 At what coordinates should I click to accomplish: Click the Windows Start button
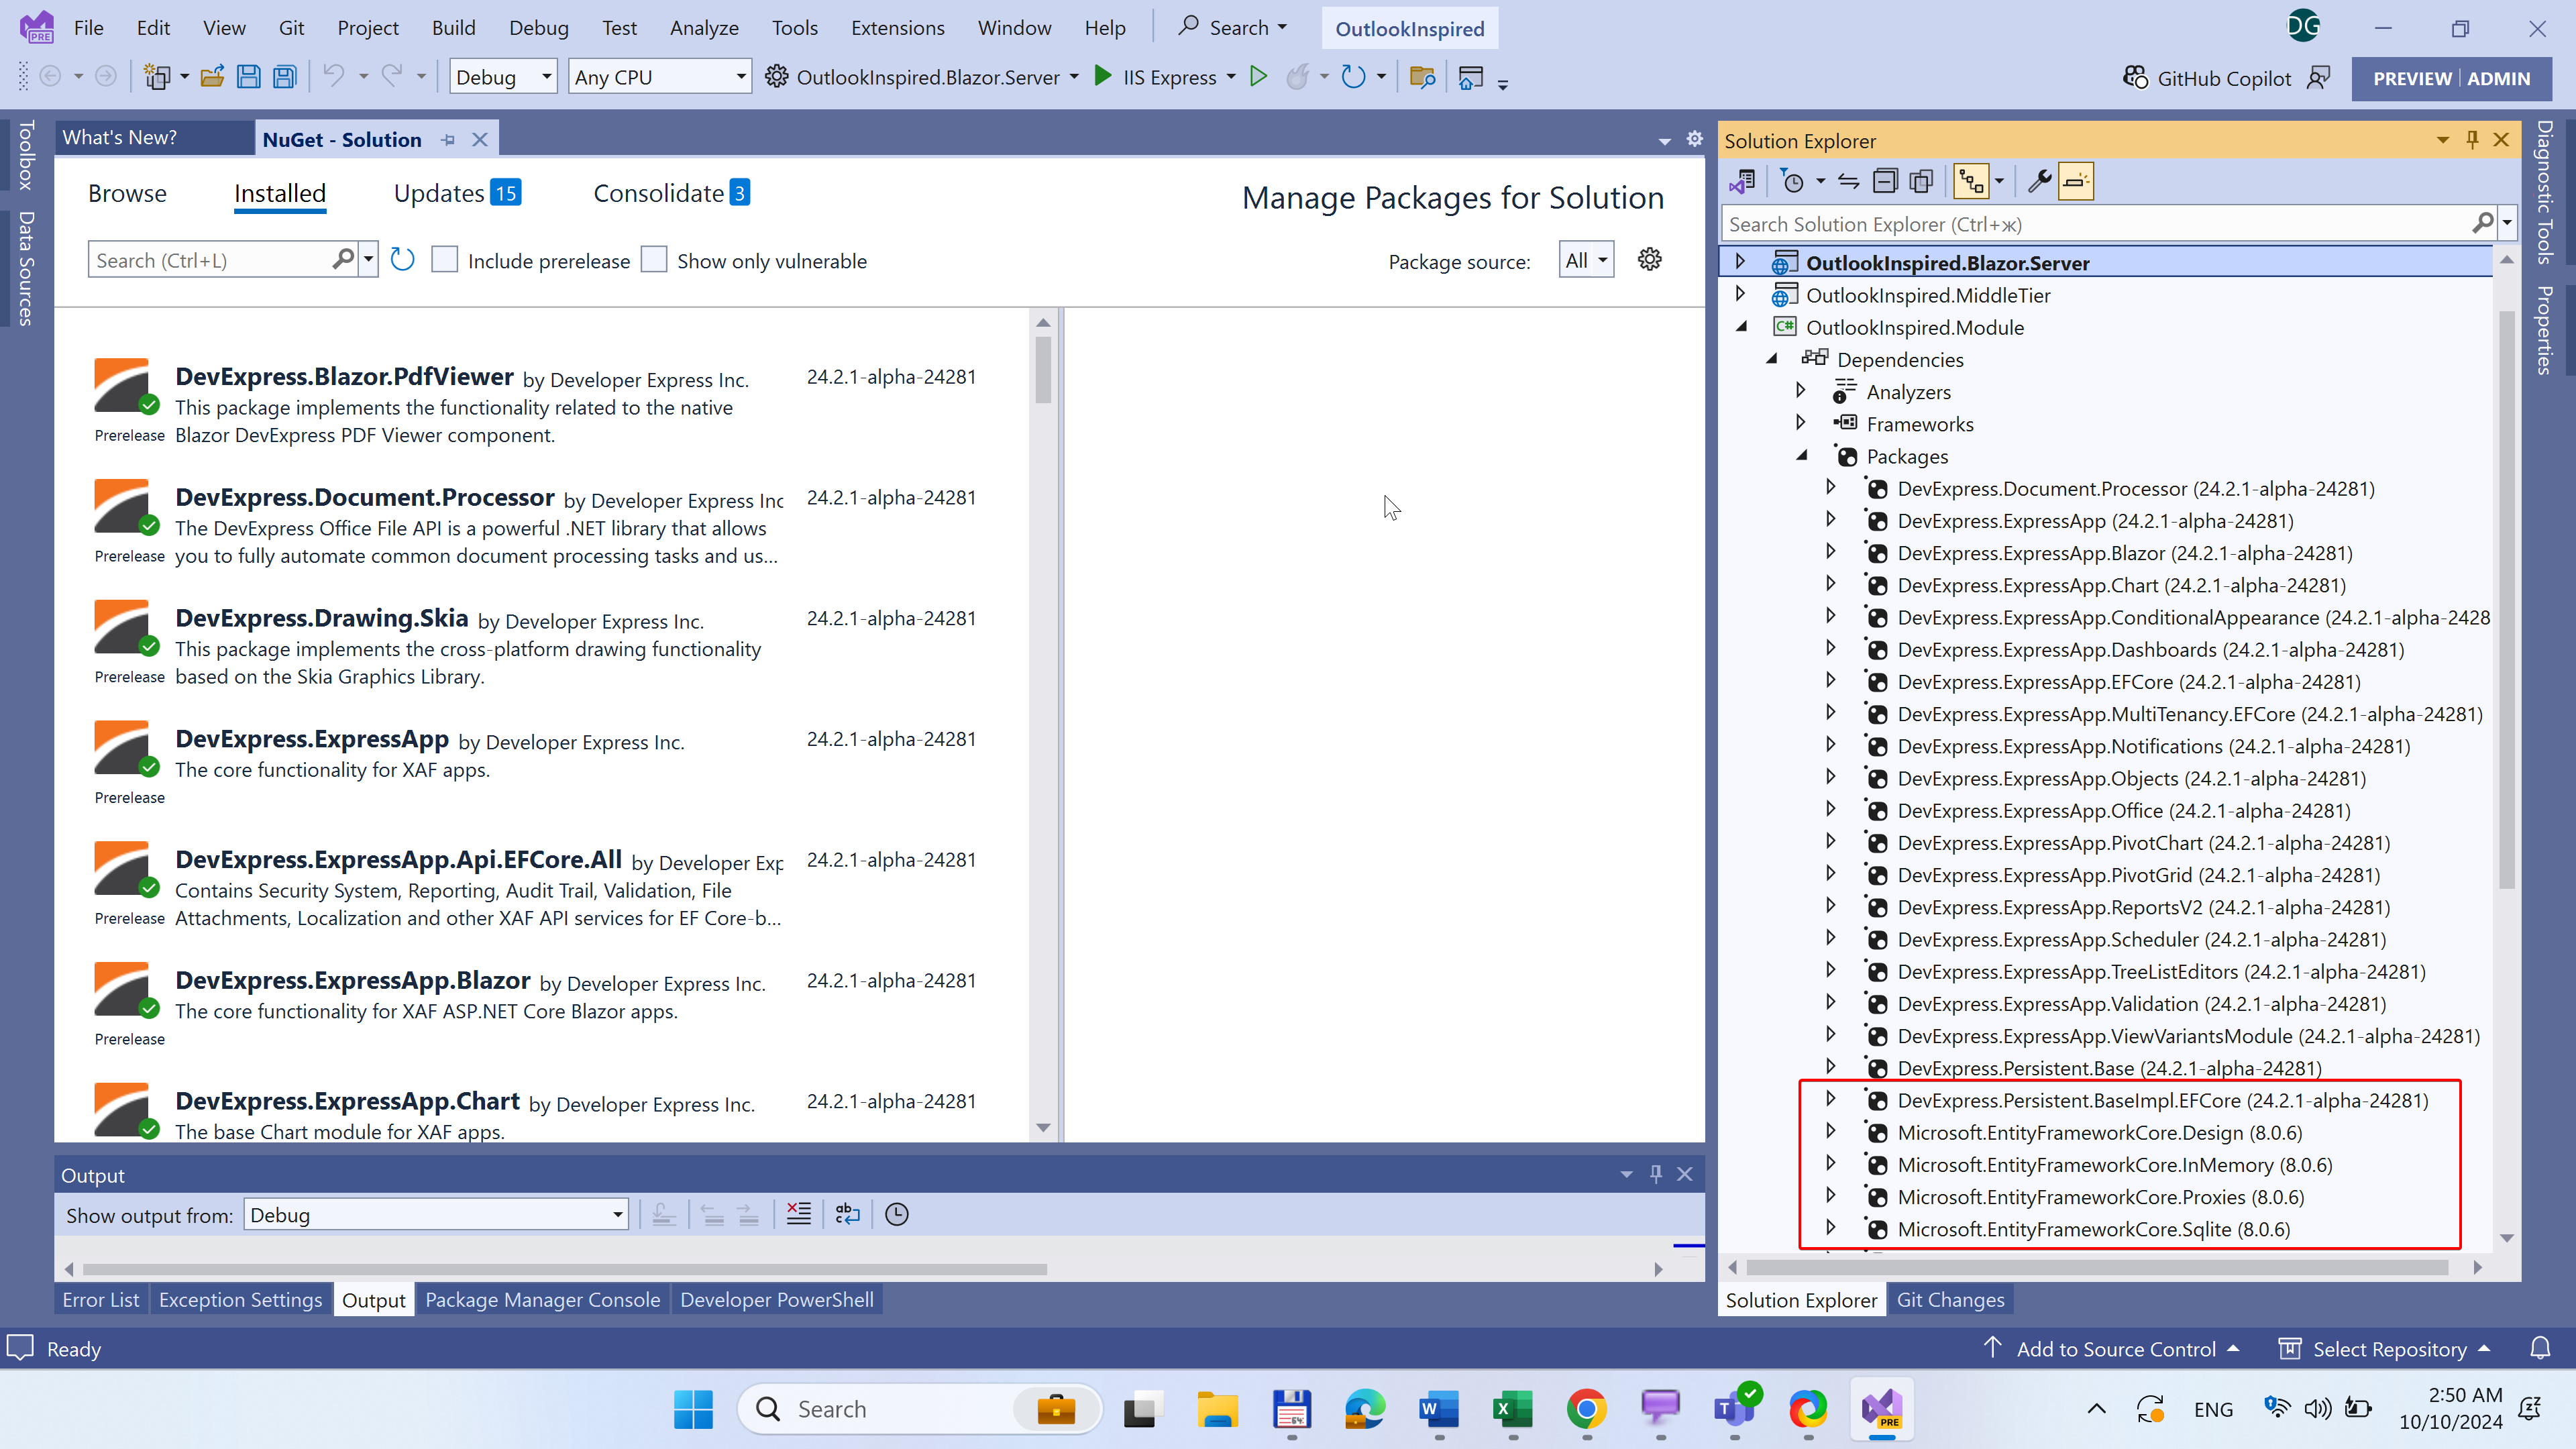pyautogui.click(x=693, y=1409)
